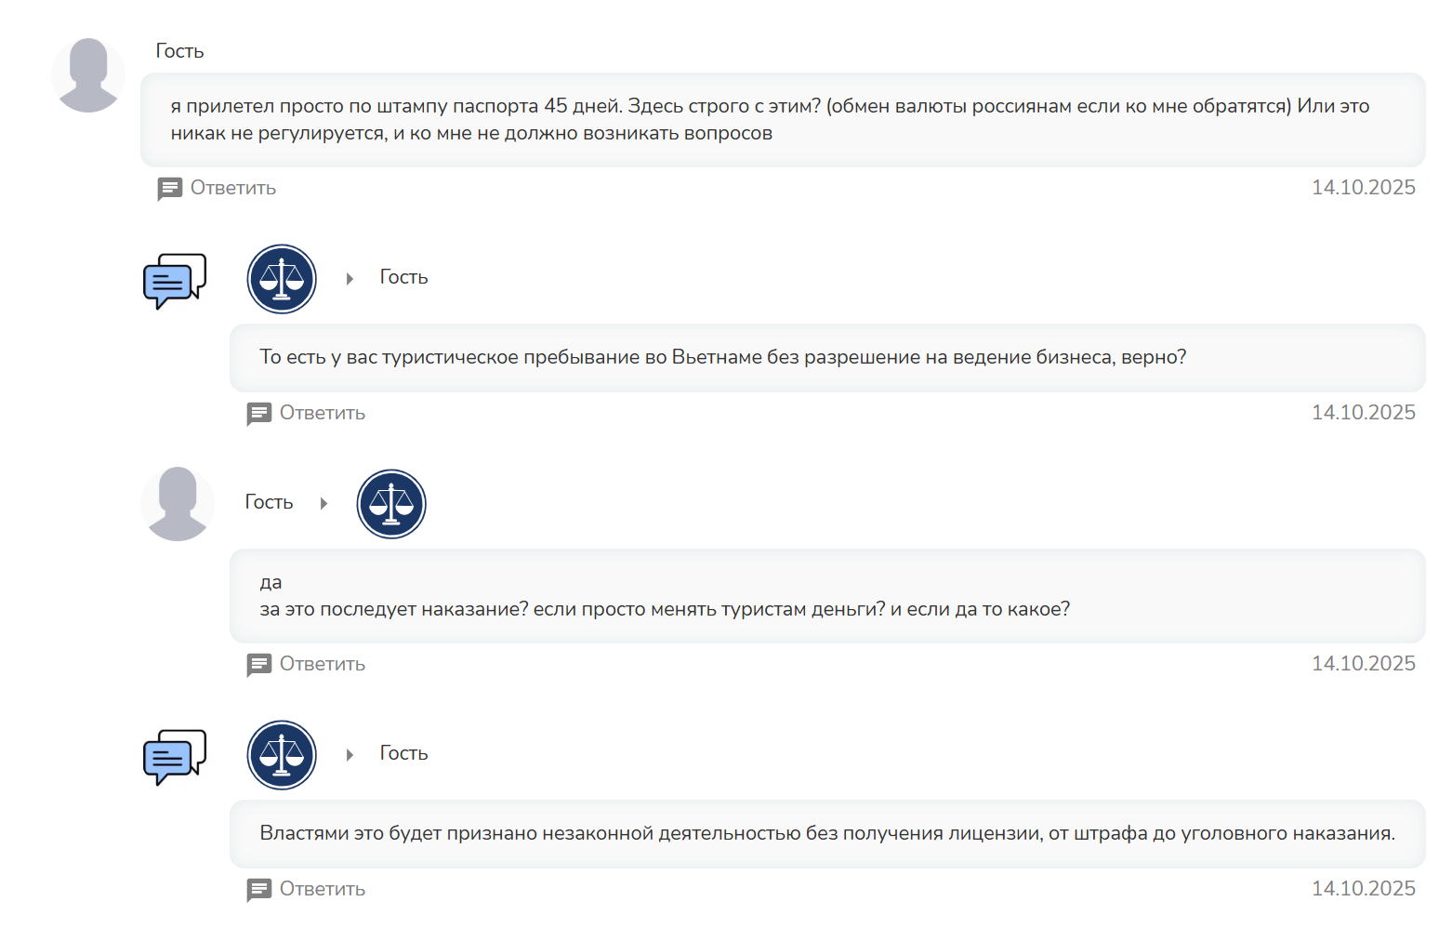Click the chat bubbles icon beside the license penalty reply
Screen dimensions: 1452x928
[x=174, y=756]
